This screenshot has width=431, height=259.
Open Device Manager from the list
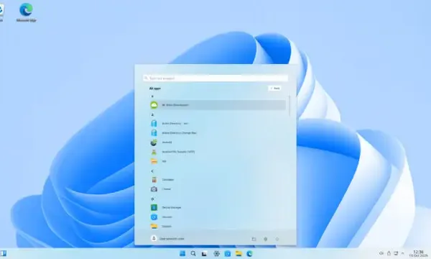tap(217, 207)
